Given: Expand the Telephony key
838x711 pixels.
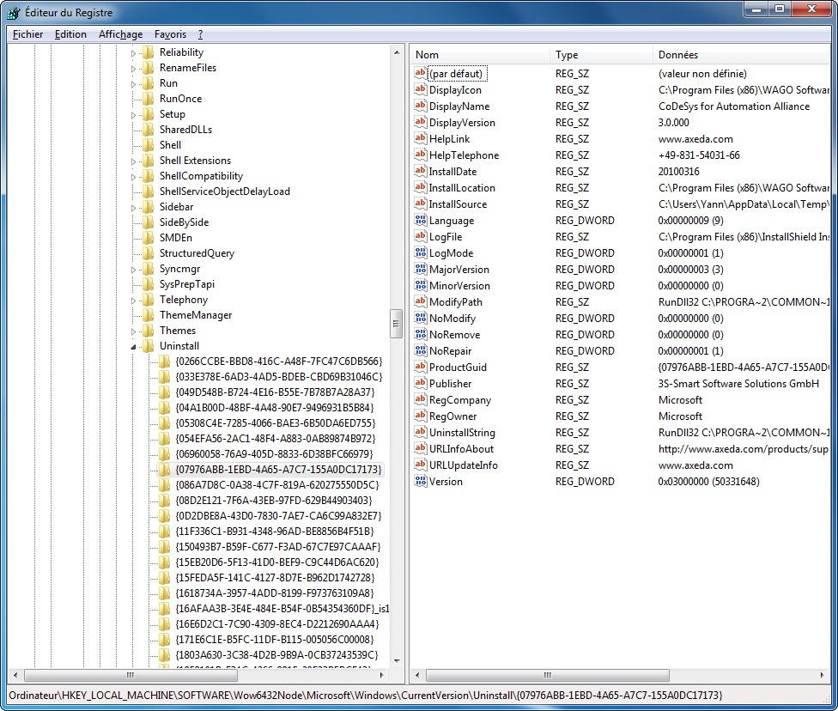Looking at the screenshot, I should (x=133, y=301).
